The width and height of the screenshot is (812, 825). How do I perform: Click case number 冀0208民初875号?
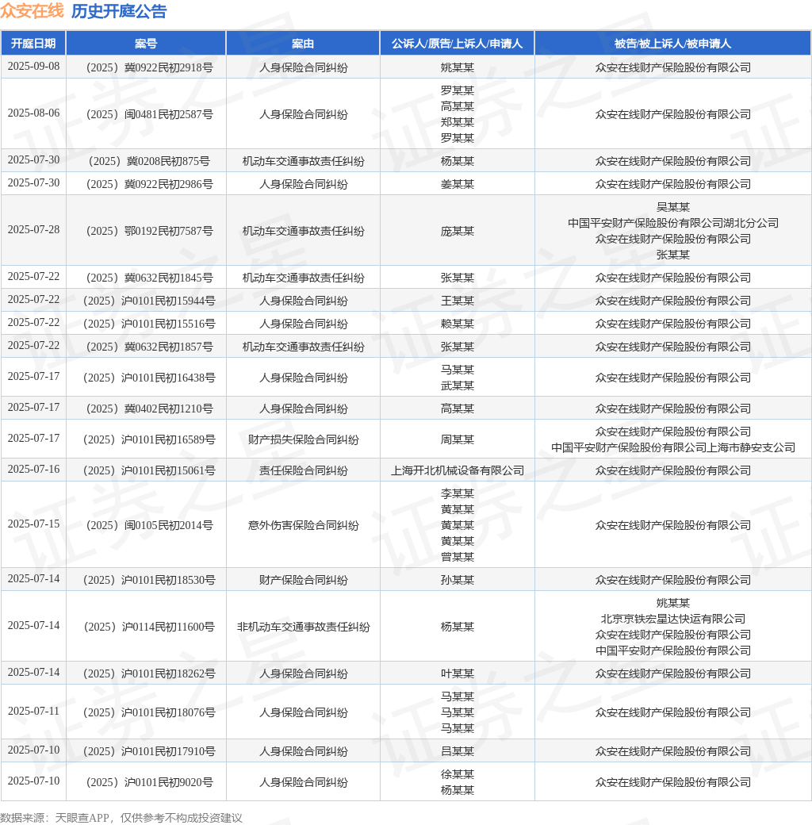coord(150,161)
